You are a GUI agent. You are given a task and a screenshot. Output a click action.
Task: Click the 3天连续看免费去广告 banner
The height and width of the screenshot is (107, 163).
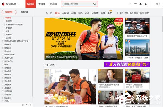click(x=127, y=64)
